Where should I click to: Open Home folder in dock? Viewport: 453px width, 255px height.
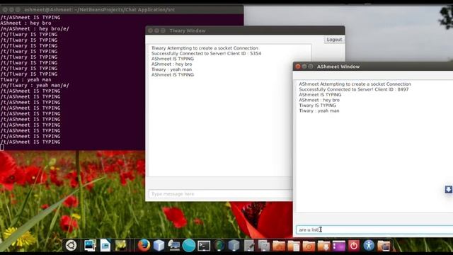279,246
